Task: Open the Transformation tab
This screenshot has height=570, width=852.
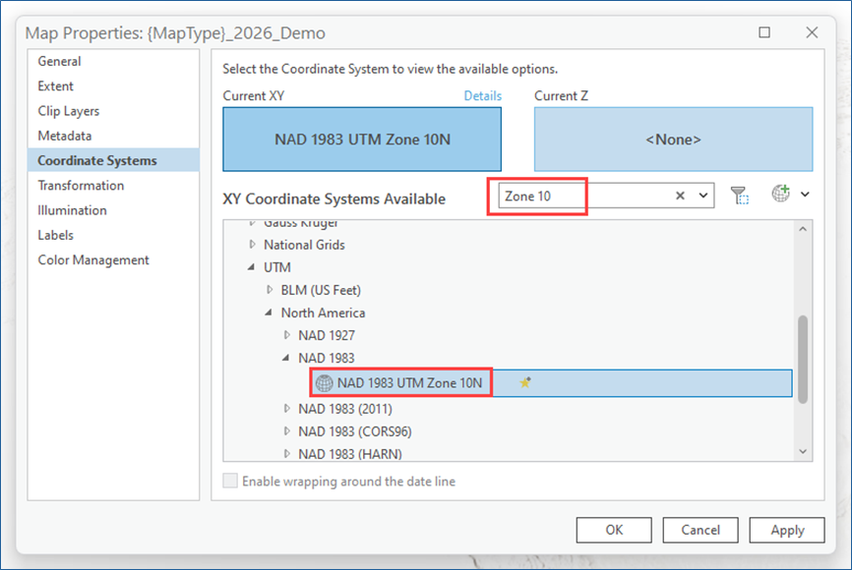Action: (x=81, y=186)
